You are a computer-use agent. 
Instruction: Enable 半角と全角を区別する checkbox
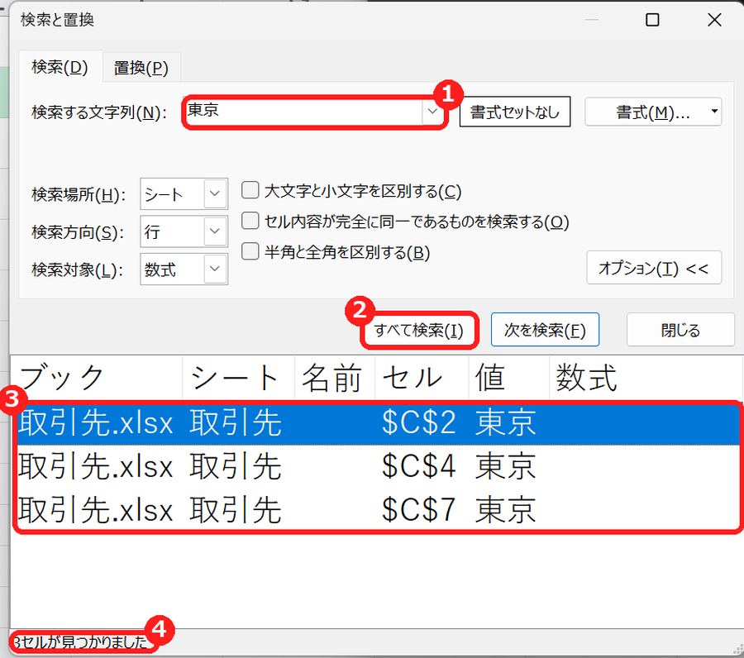250,251
